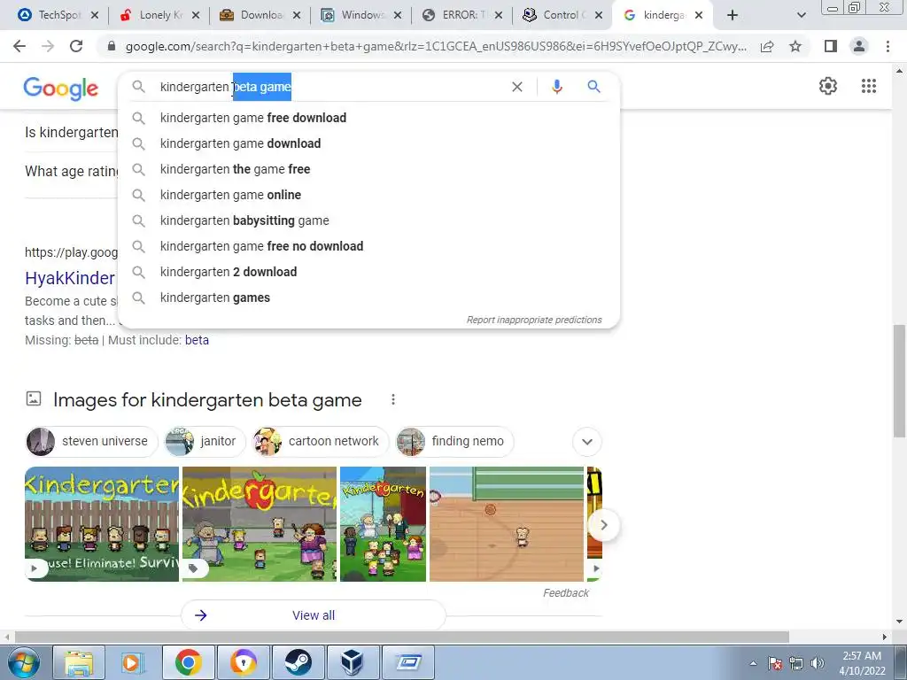Select suggestion kindergarten game free no download
Image resolution: width=907 pixels, height=680 pixels.
tap(368, 246)
